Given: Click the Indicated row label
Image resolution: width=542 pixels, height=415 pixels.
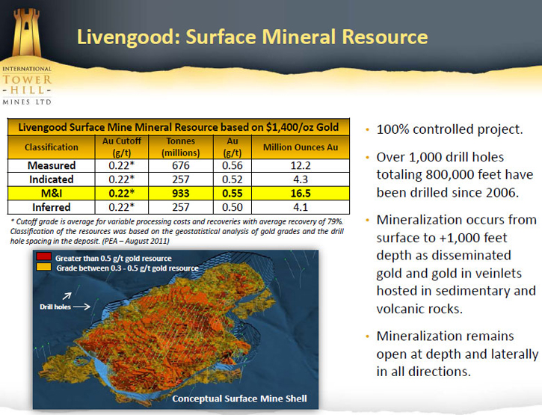Looking at the screenshot, I should [51, 179].
